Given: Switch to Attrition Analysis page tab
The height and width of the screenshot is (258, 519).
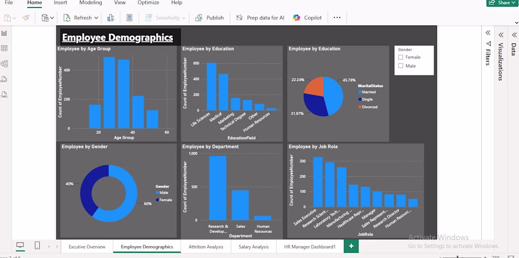Looking at the screenshot, I should (206, 247).
